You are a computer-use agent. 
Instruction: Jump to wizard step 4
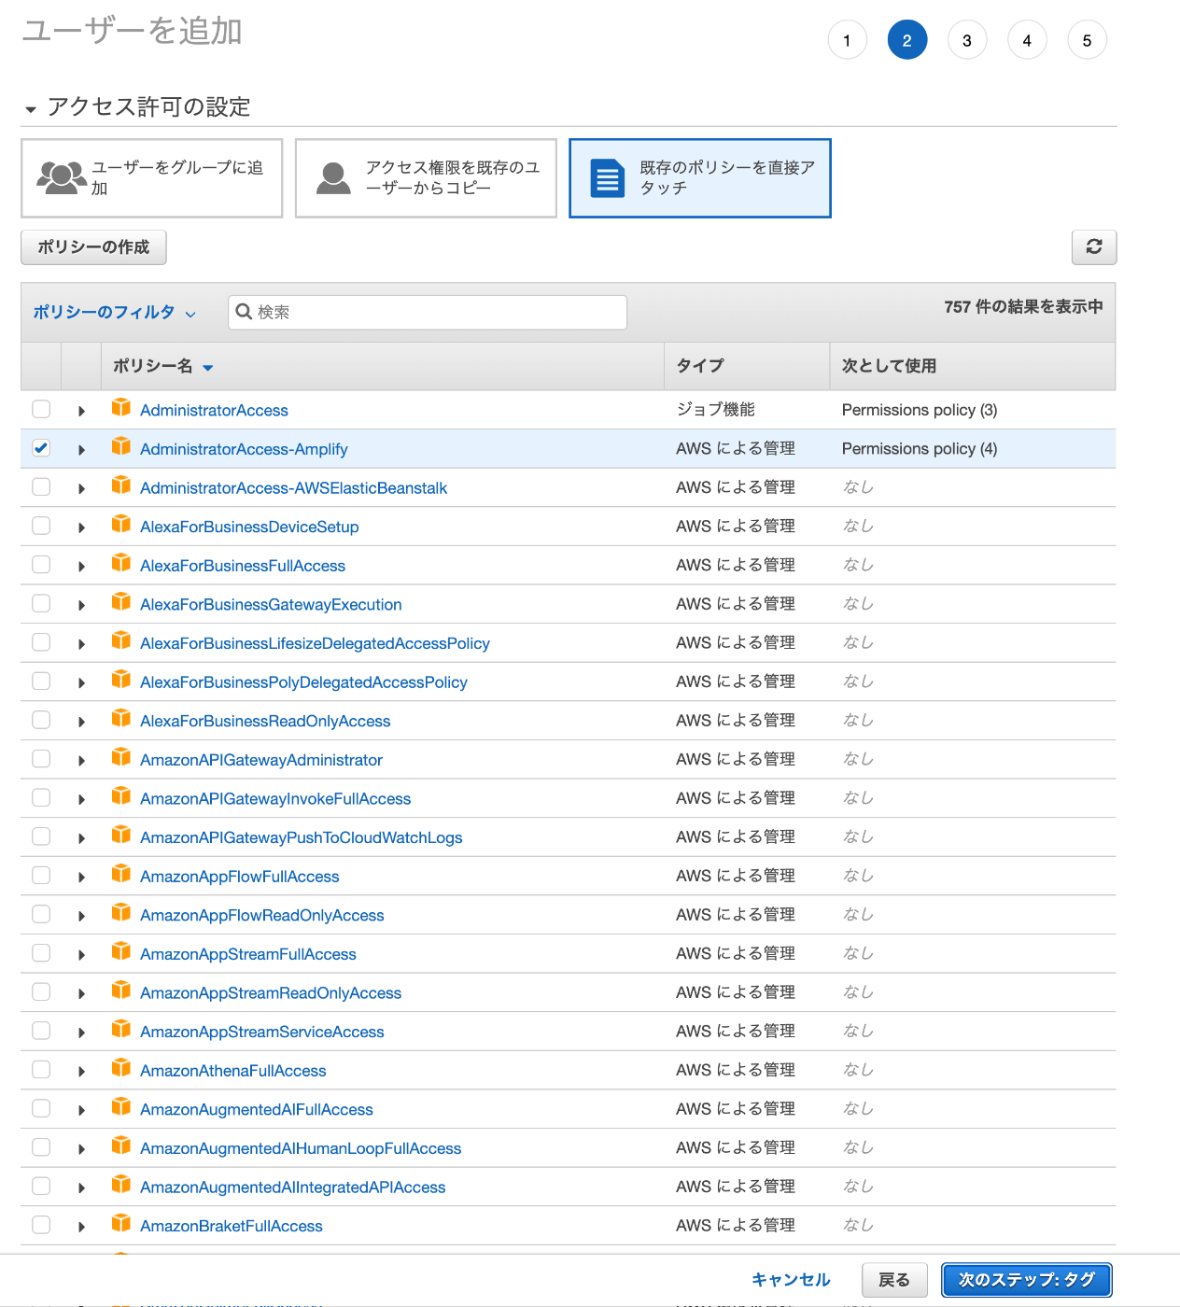pyautogui.click(x=1027, y=40)
